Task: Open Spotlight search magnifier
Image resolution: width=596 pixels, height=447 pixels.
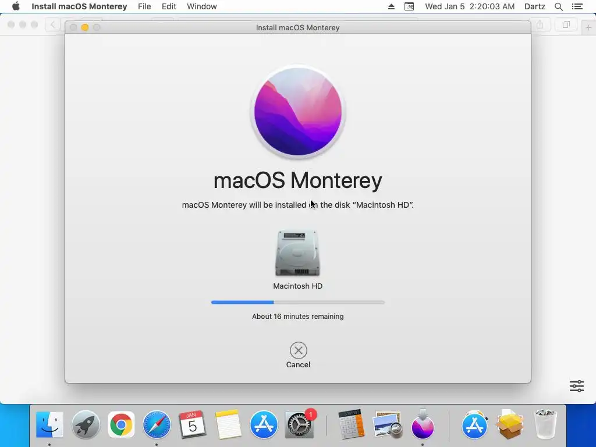Action: point(558,6)
